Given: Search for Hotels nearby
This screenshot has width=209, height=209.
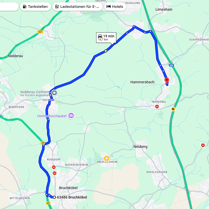Looking at the screenshot, I should click(x=115, y=7).
